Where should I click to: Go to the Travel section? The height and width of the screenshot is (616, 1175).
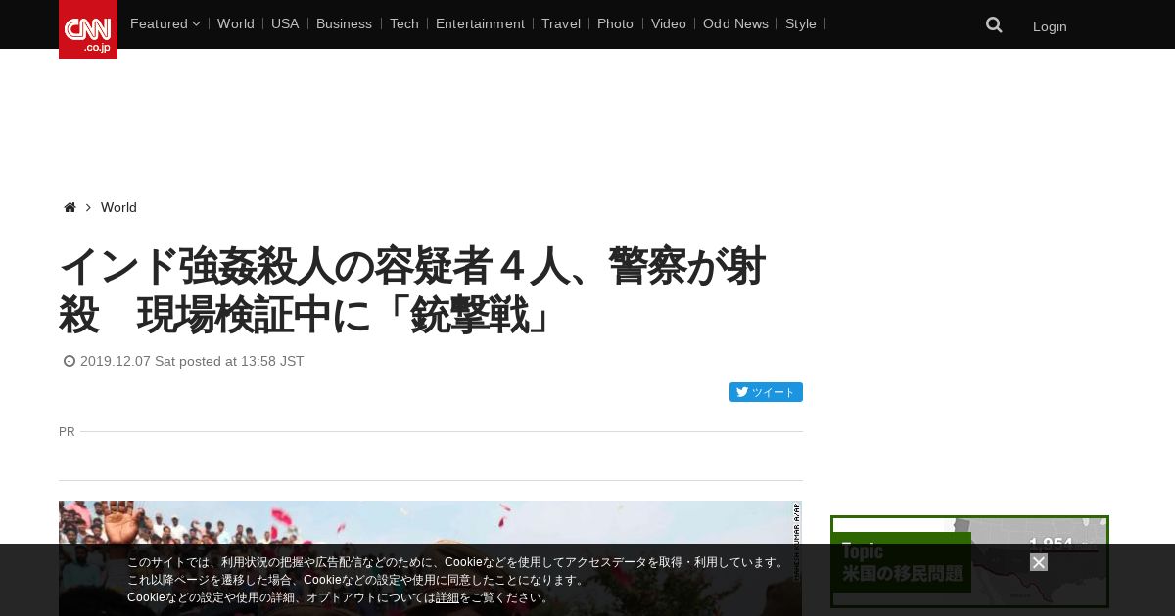[x=561, y=23]
